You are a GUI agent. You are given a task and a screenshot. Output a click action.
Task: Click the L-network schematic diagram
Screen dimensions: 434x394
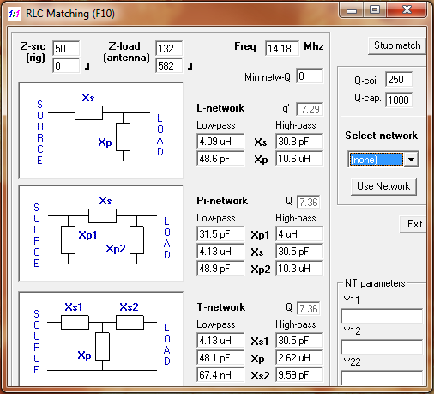pos(101,130)
